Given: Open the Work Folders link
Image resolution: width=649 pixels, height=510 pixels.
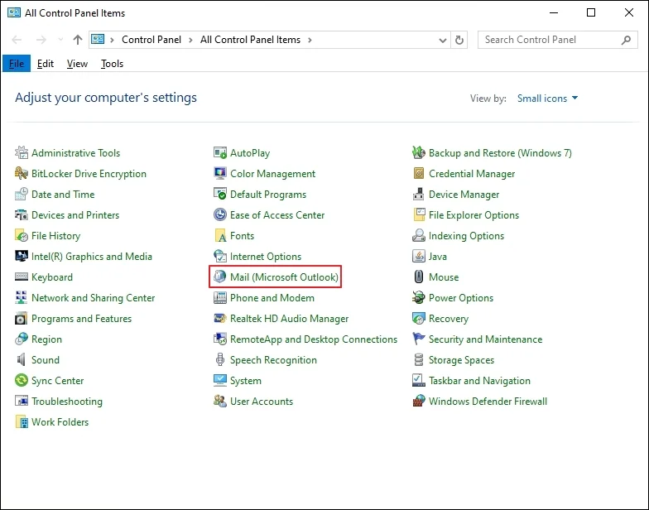Looking at the screenshot, I should [60, 422].
